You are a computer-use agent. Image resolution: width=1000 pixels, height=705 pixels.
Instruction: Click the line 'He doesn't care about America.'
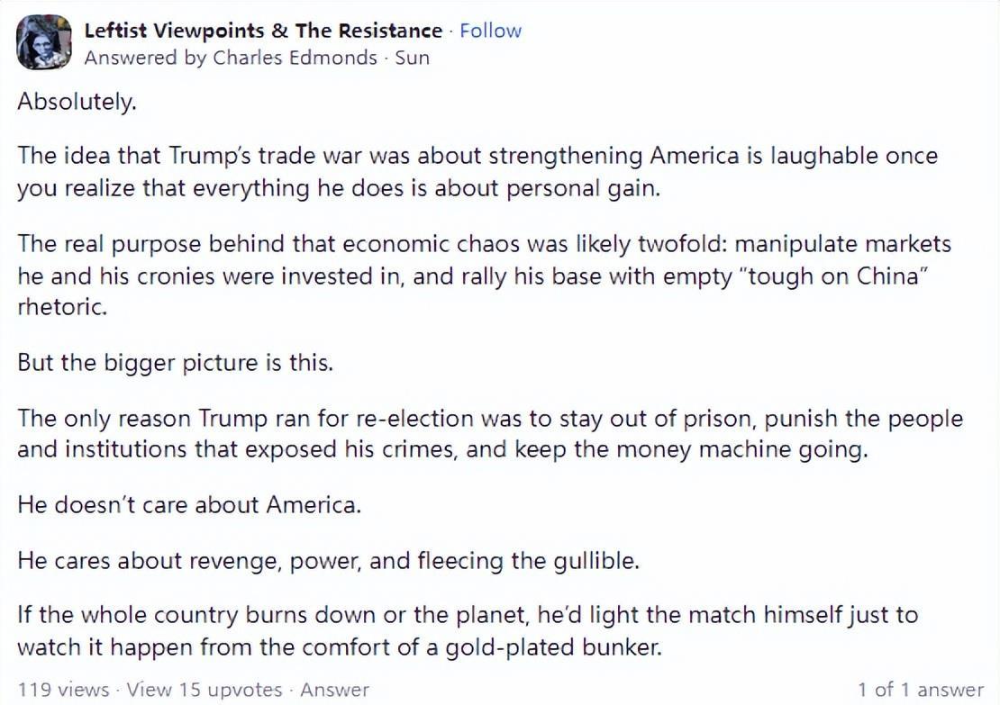click(x=189, y=505)
